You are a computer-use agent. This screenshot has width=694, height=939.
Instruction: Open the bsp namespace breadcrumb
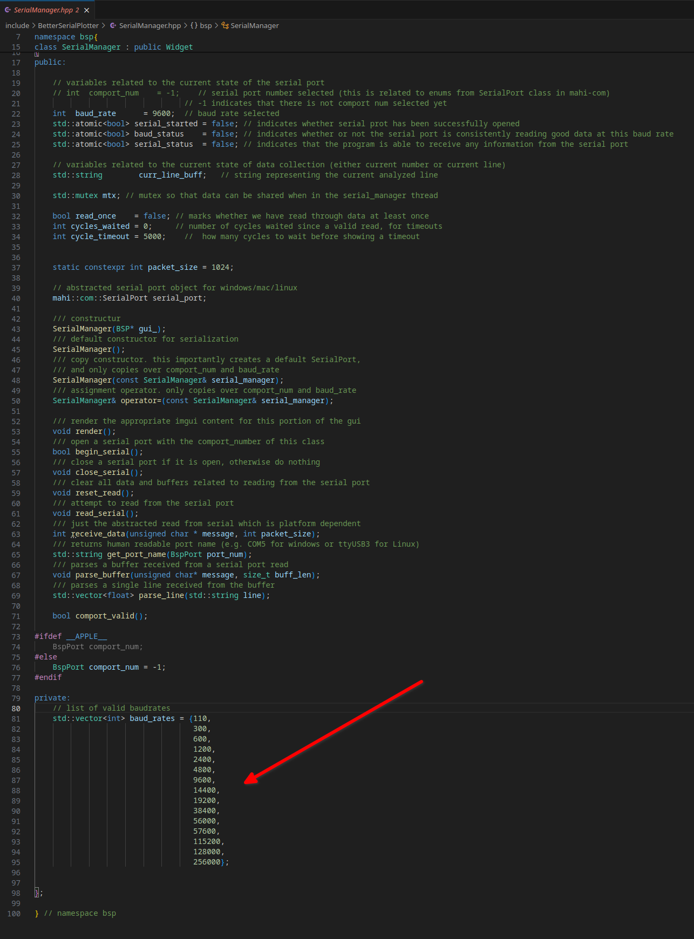pos(206,25)
